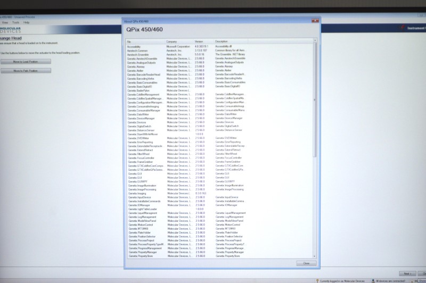Sort list by Version column header
The width and height of the screenshot is (426, 283).
tap(204, 41)
